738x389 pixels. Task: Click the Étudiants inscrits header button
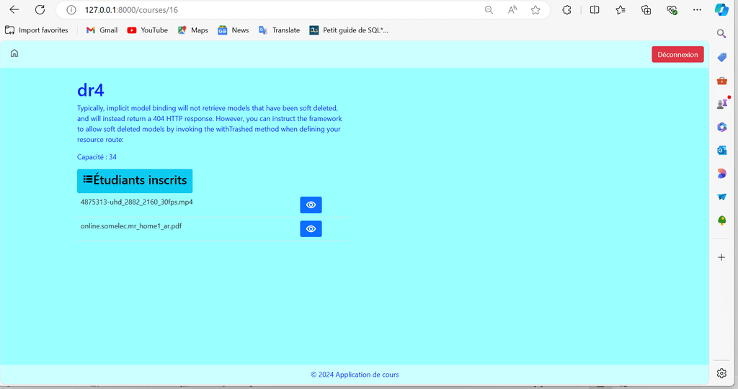click(x=135, y=181)
